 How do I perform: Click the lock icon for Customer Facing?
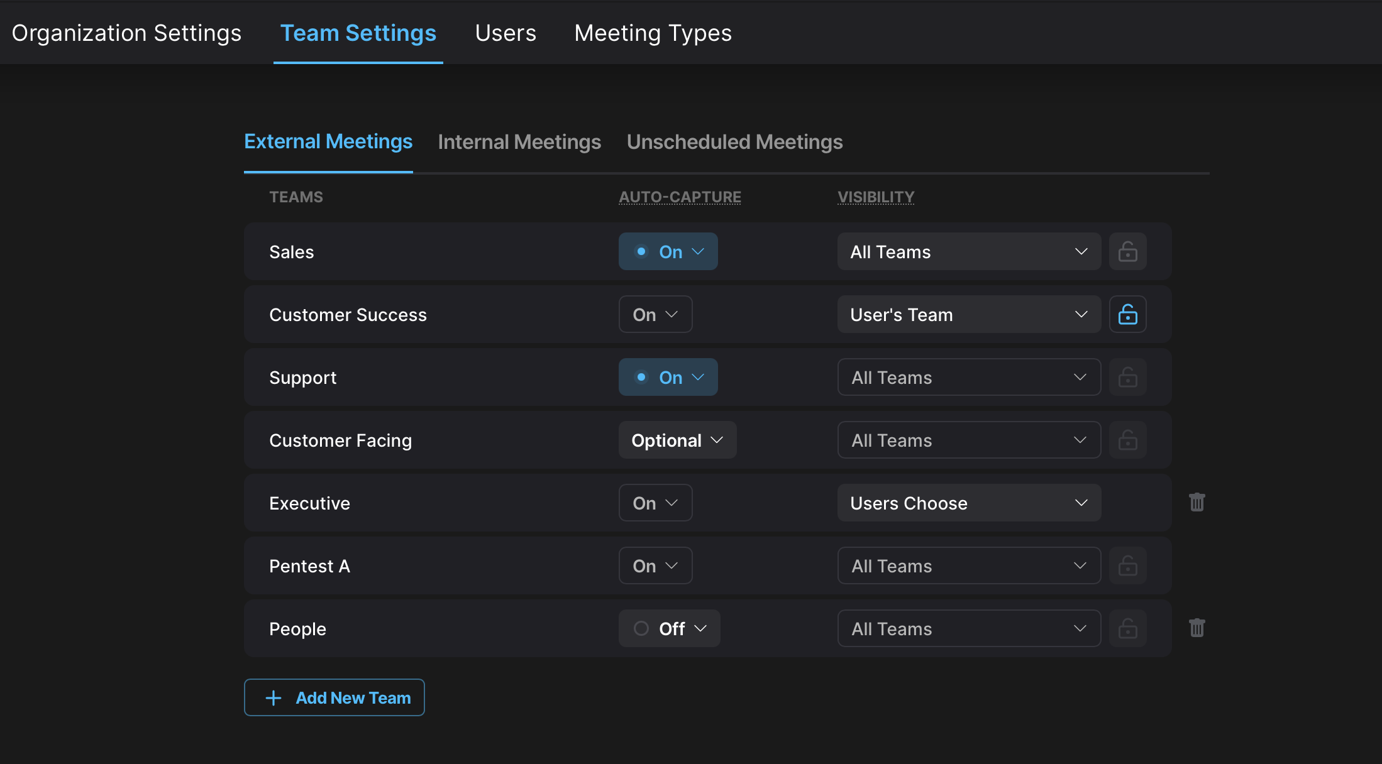pos(1127,440)
